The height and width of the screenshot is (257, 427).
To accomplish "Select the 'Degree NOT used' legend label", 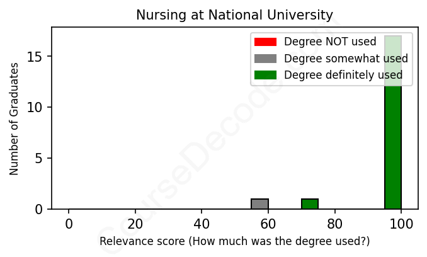I will [x=330, y=42].
